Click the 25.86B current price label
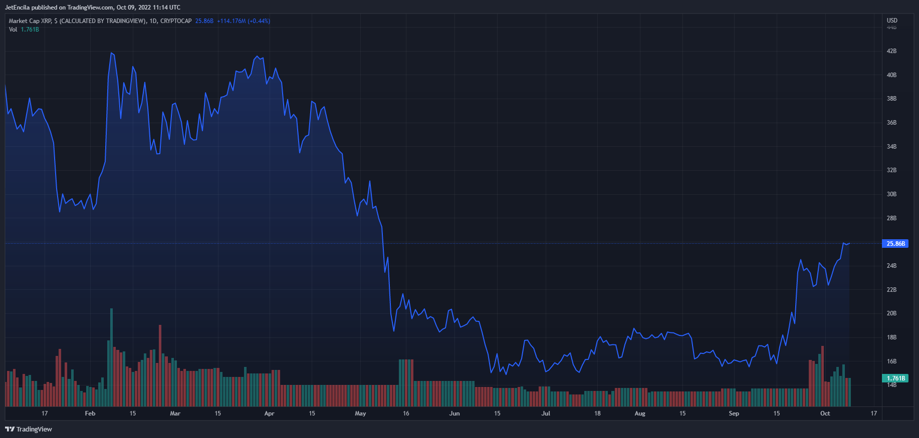 tap(895, 244)
